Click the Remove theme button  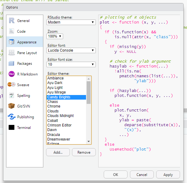84,152
